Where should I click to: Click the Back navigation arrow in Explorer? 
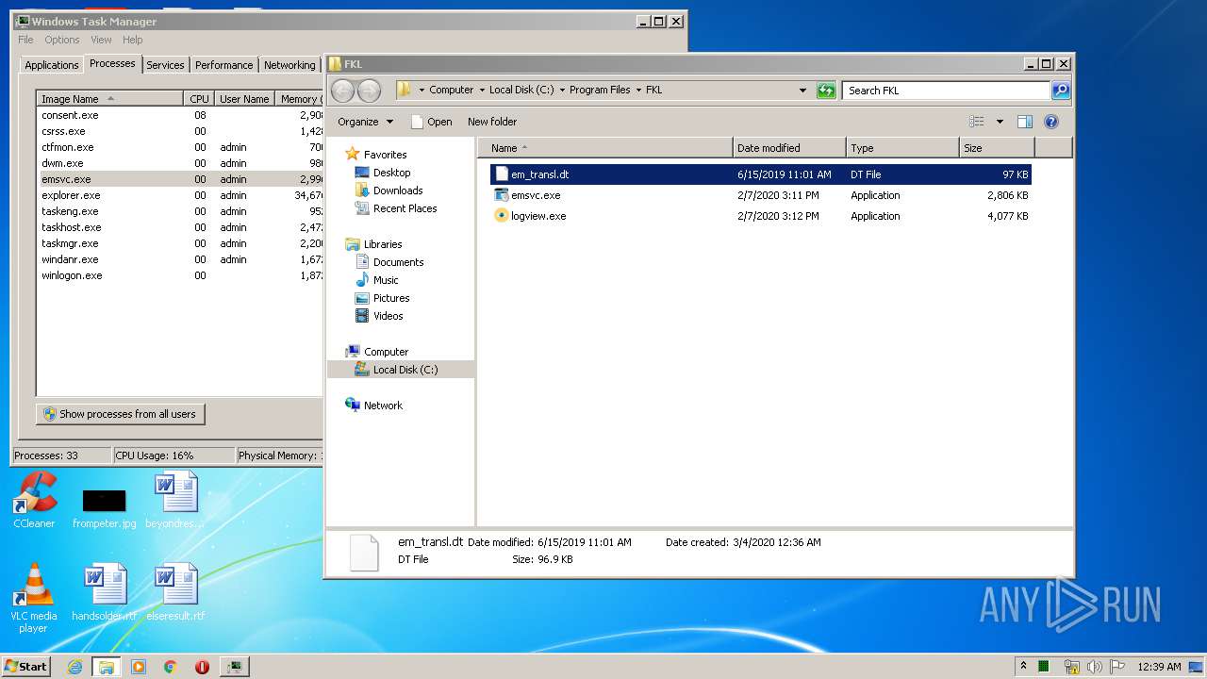click(x=343, y=91)
